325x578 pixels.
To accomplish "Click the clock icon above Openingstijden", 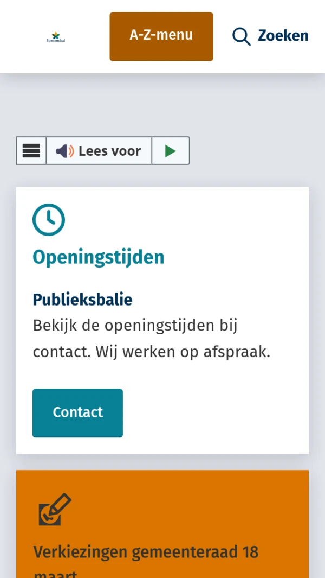I will 49,220.
